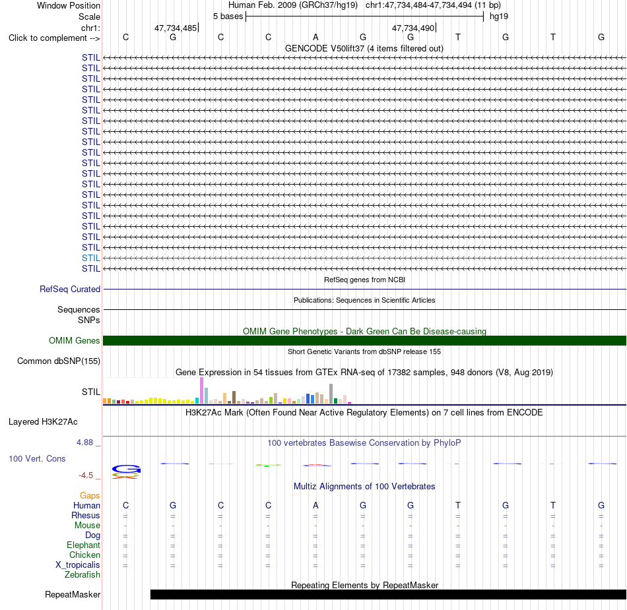Image resolution: width=627 pixels, height=610 pixels.
Task: Select the light-blue STIL transcript label
Action: 91,258
